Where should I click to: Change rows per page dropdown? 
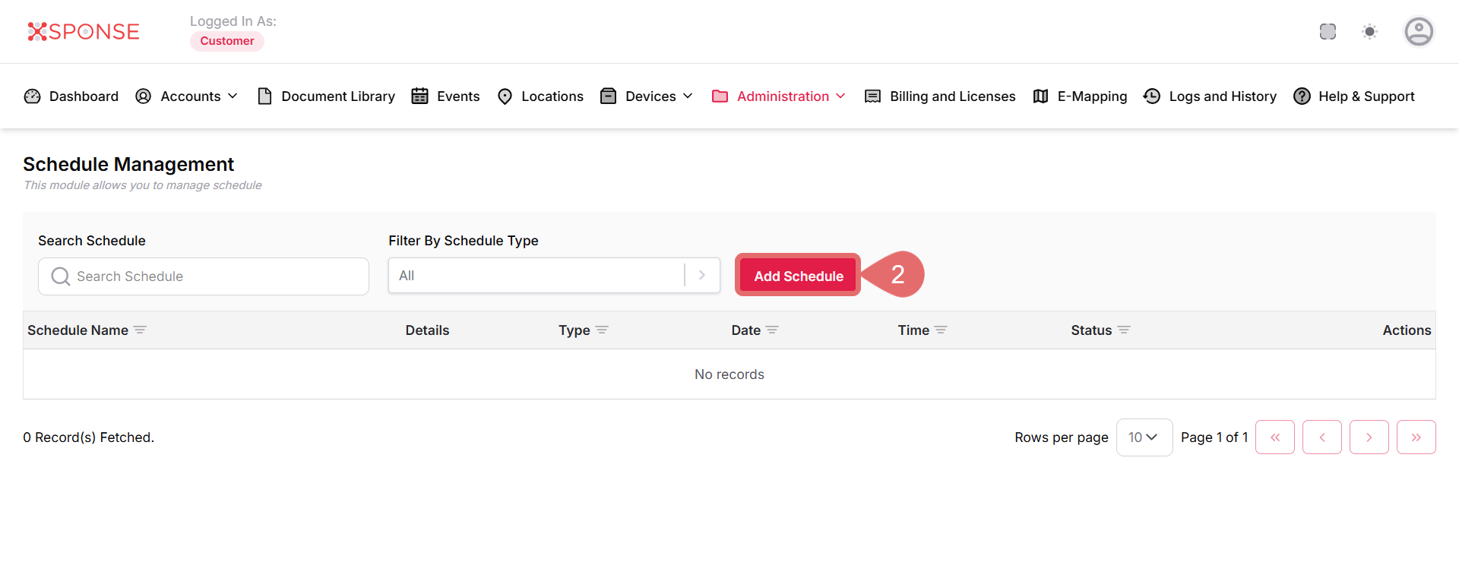click(x=1144, y=437)
